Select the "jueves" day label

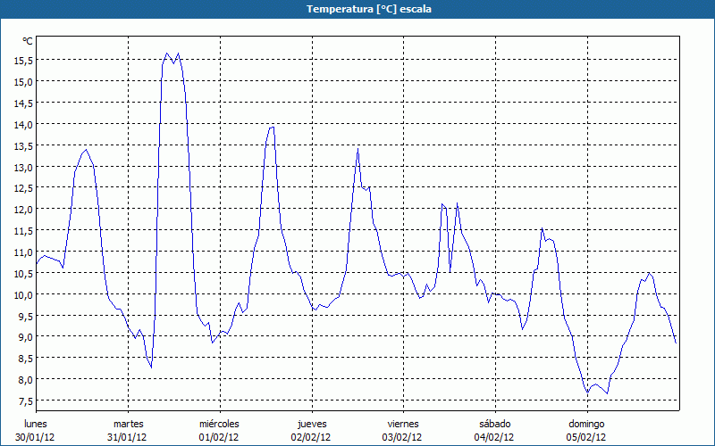(311, 424)
